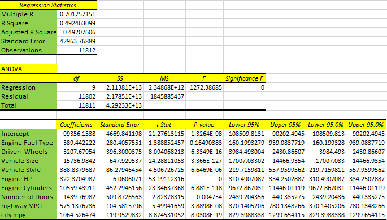Select the Coefficients column header
Image resolution: width=387 pixels, height=220 pixels.
coord(77,125)
